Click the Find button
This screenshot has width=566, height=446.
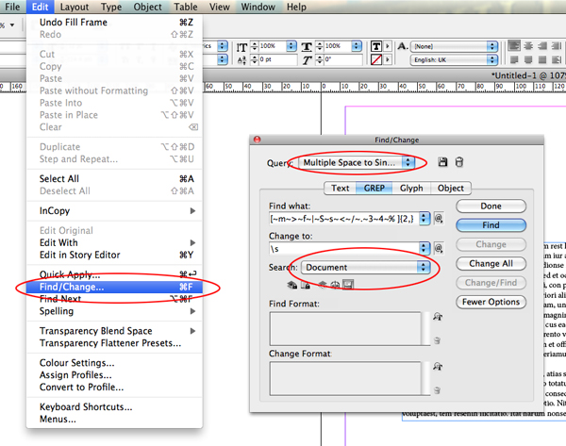[x=491, y=225]
